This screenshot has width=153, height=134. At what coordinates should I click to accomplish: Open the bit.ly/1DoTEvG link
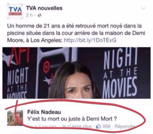[90, 40]
